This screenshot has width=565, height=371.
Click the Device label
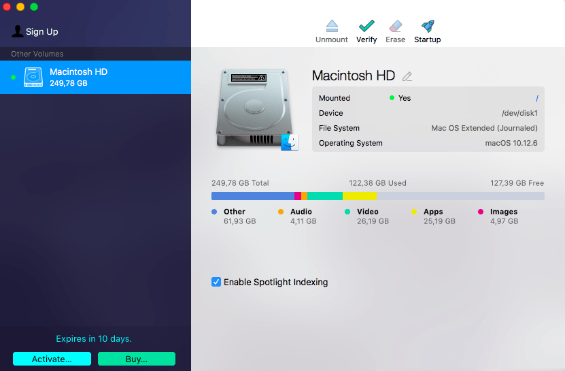click(x=331, y=113)
